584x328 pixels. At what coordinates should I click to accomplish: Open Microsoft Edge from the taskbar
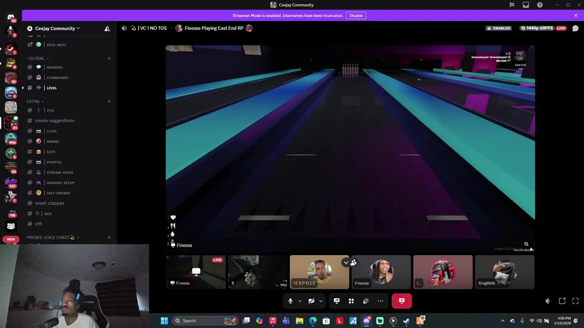point(313,321)
